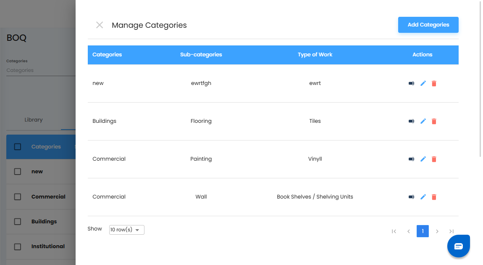Click the vertical scrollbar on the right

point(481,80)
